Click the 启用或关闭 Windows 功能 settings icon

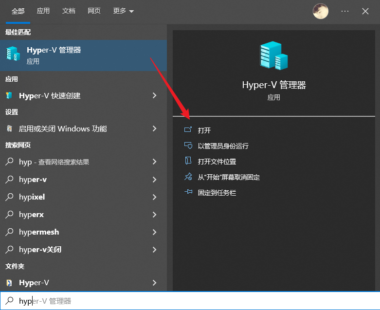click(9, 128)
